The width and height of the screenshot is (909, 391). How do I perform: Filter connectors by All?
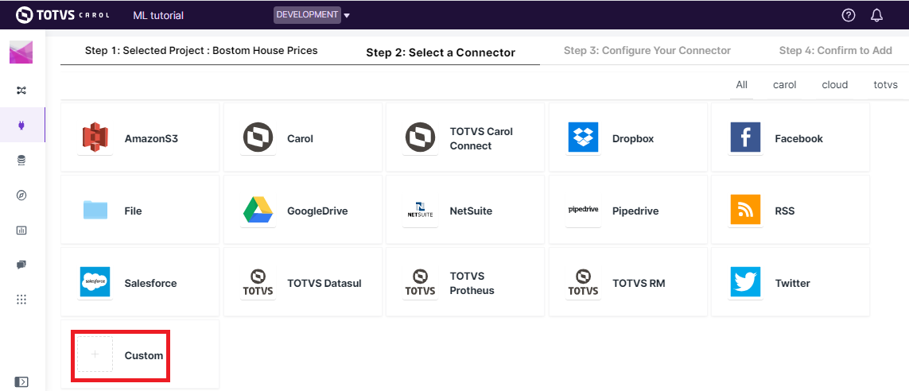click(741, 84)
